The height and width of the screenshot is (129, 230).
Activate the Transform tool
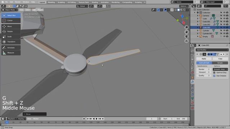tap(11, 42)
